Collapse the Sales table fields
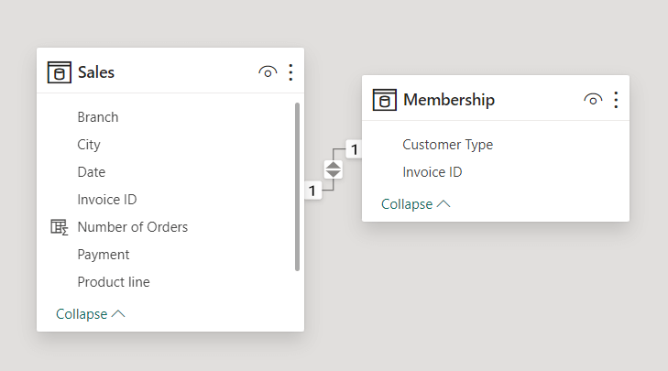The image size is (668, 371). 91,314
